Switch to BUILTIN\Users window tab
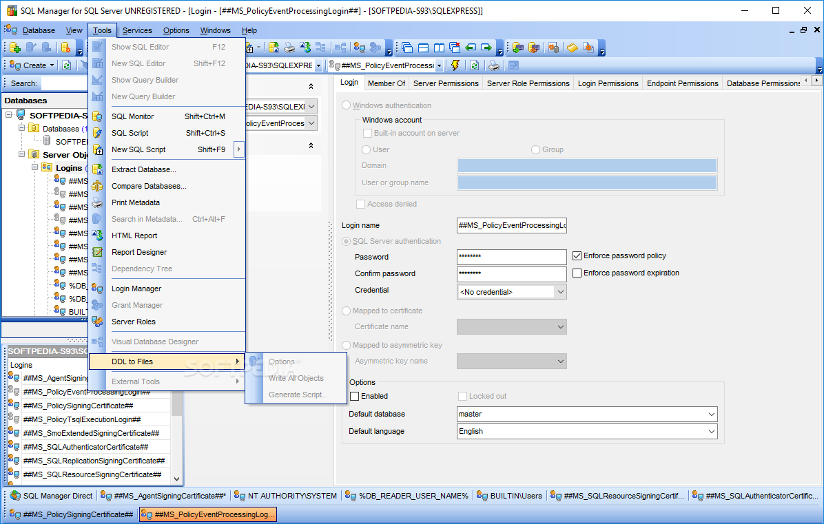 (510, 496)
